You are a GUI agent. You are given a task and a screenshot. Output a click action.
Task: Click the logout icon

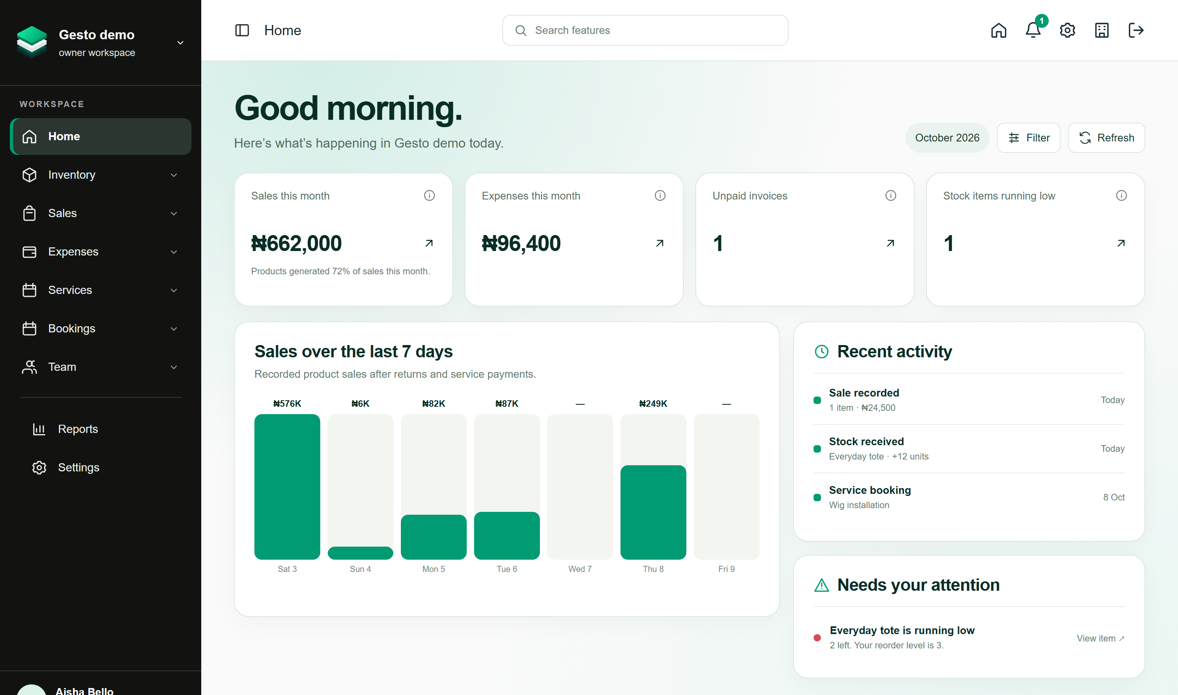(1136, 30)
